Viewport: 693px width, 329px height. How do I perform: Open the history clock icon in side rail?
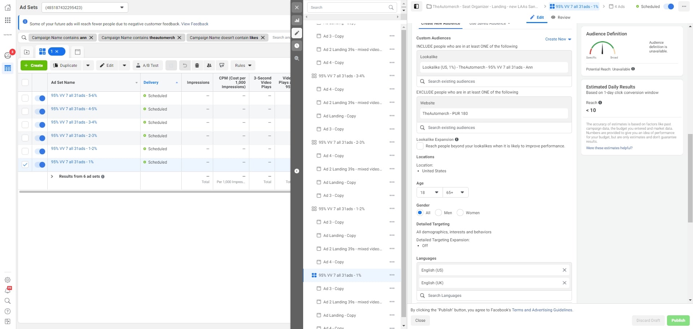pos(297,45)
